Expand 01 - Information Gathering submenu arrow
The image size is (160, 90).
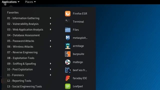[x=50, y=18]
